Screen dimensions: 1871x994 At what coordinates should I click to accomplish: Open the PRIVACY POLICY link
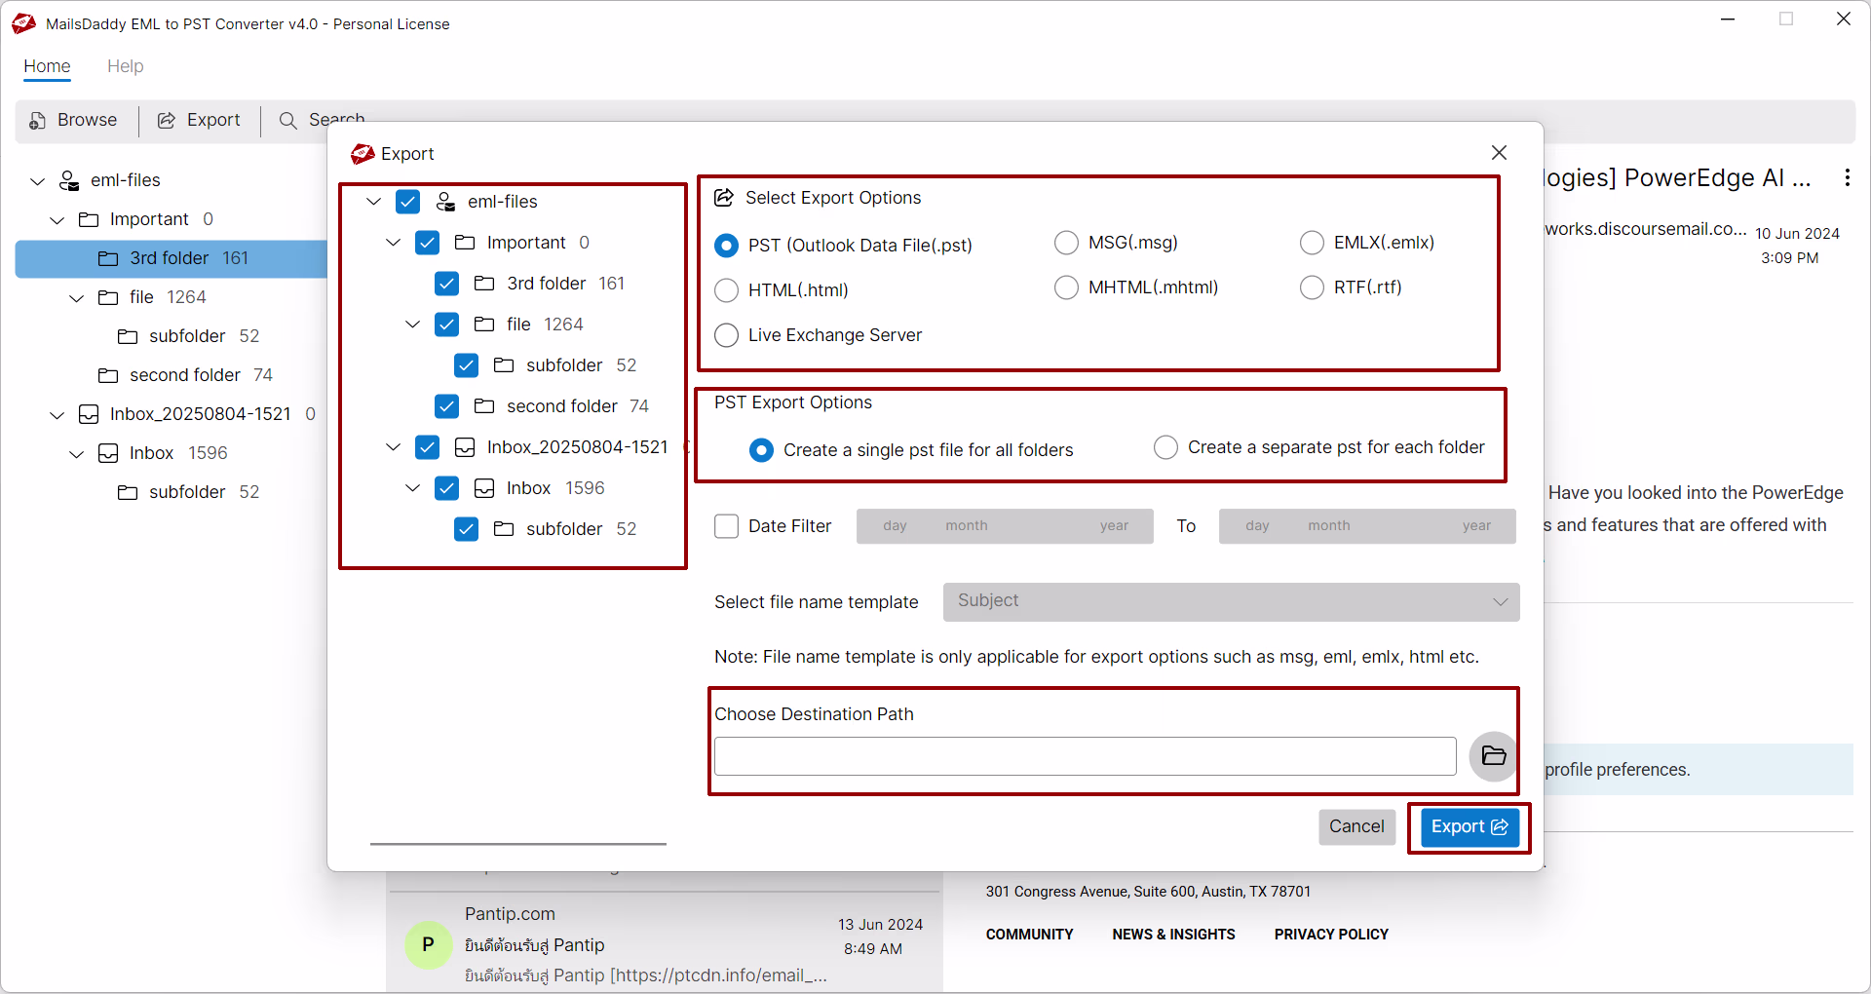1331,934
